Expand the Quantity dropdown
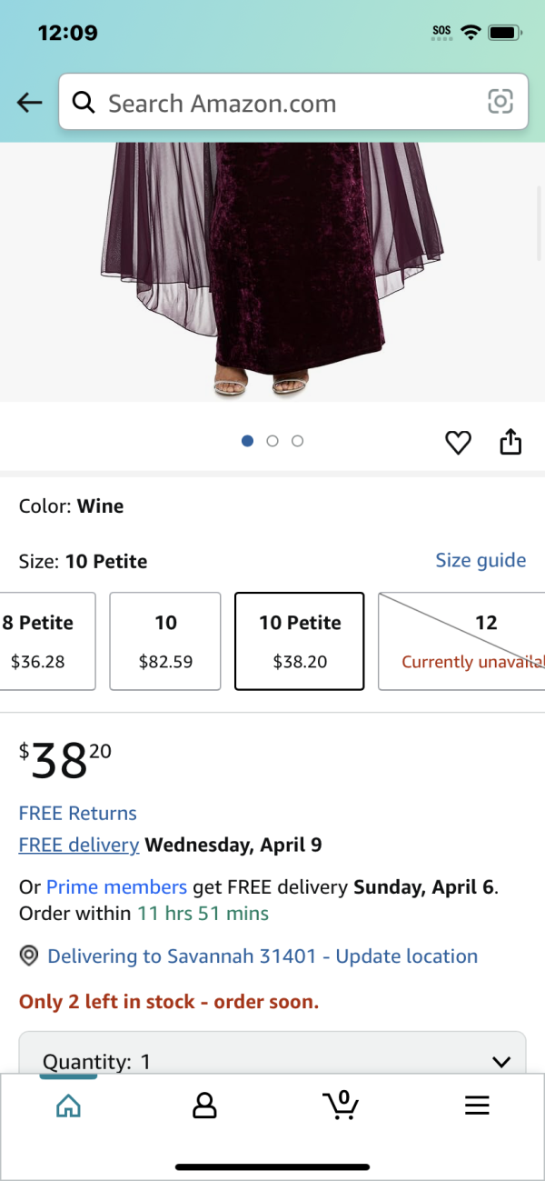545x1181 pixels. [272, 1056]
